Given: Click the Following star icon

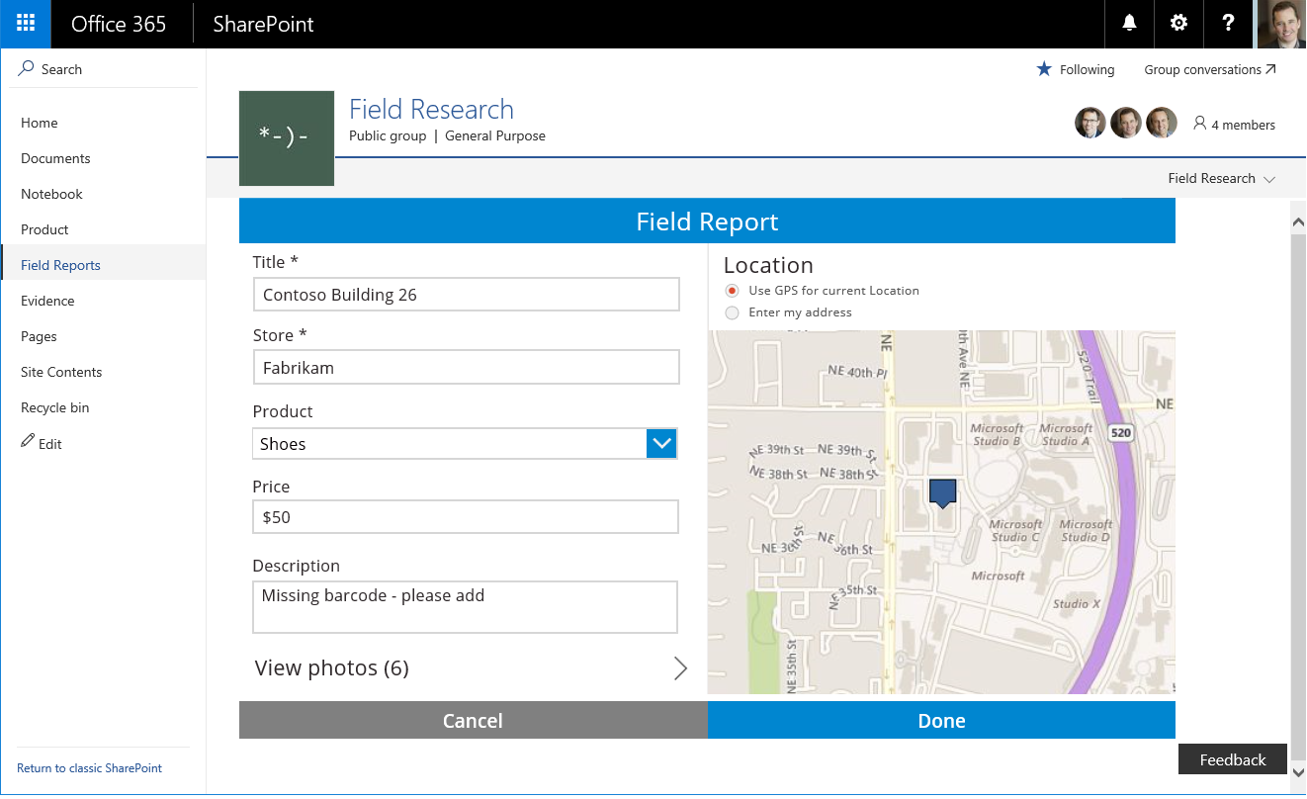Looking at the screenshot, I should pos(1044,69).
